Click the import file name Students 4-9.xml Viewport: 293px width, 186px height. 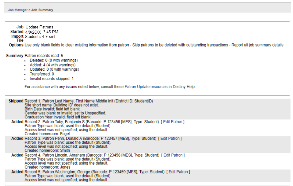[x=40, y=36]
